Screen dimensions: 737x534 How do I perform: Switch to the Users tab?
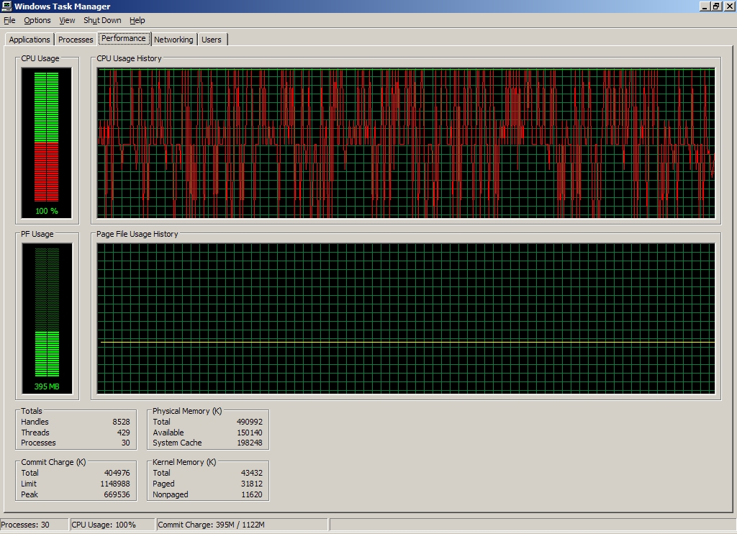(212, 40)
